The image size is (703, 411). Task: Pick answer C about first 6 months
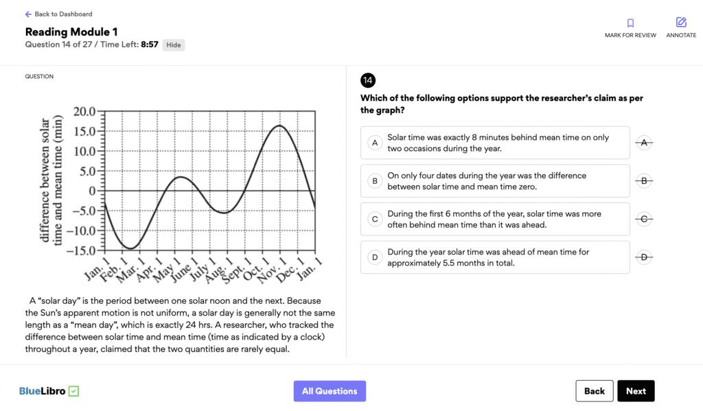(495, 219)
